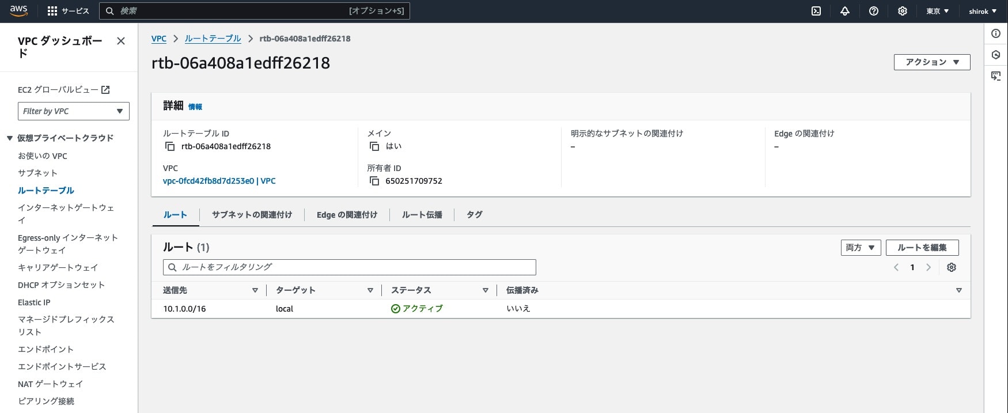The width and height of the screenshot is (1008, 413).
Task: Open the 両方 filter dropdown
Action: (861, 248)
